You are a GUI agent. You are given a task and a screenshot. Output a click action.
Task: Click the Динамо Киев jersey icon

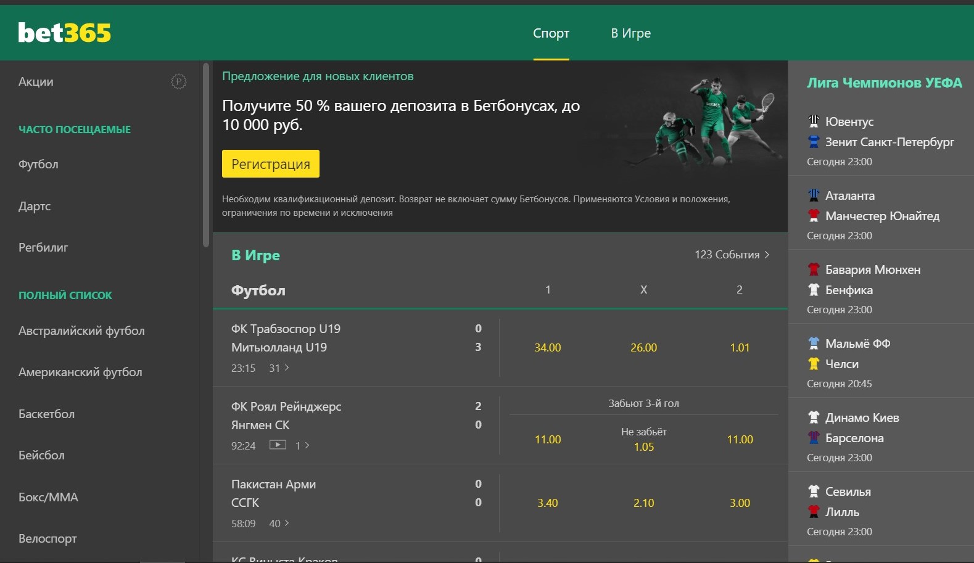coord(814,417)
